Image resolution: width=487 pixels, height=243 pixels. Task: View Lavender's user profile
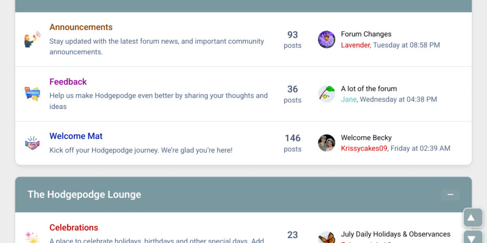(x=355, y=45)
